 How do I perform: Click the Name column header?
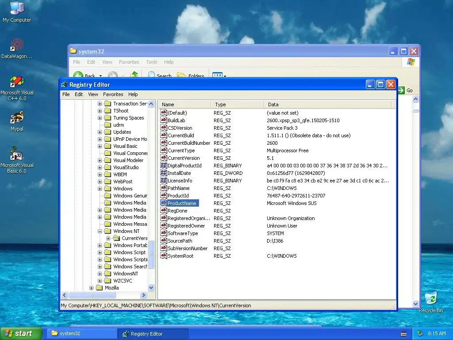pos(184,104)
